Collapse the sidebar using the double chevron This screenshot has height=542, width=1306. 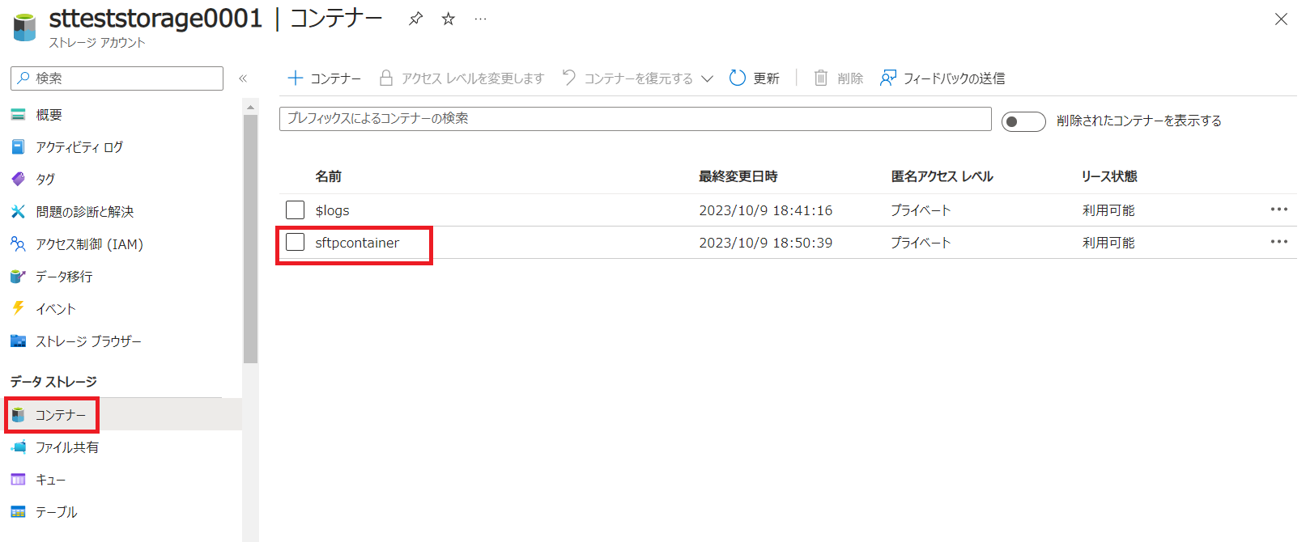tap(243, 78)
